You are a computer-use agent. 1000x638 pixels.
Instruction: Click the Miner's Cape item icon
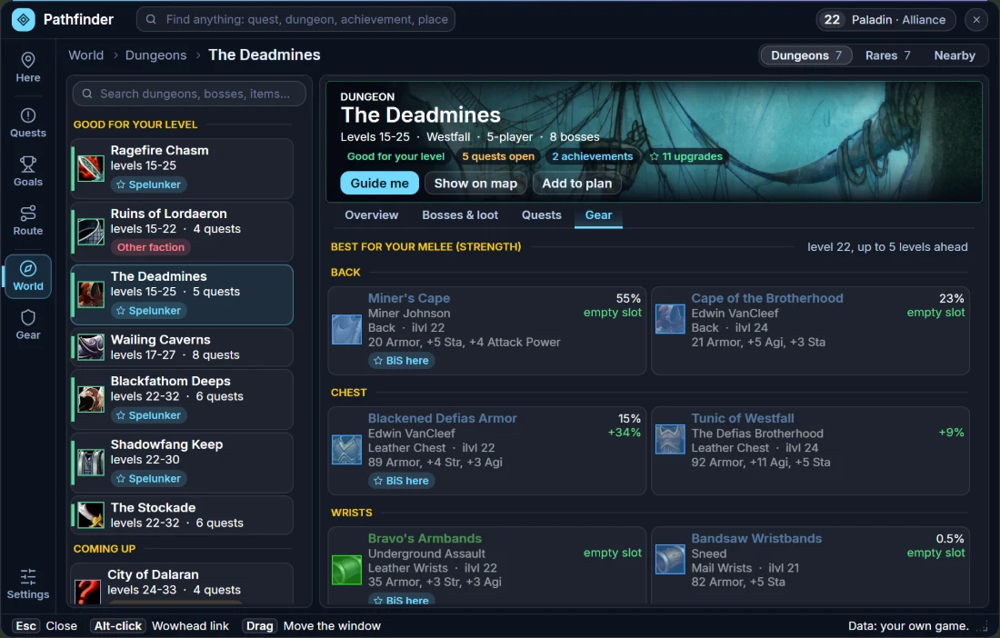pyautogui.click(x=347, y=330)
